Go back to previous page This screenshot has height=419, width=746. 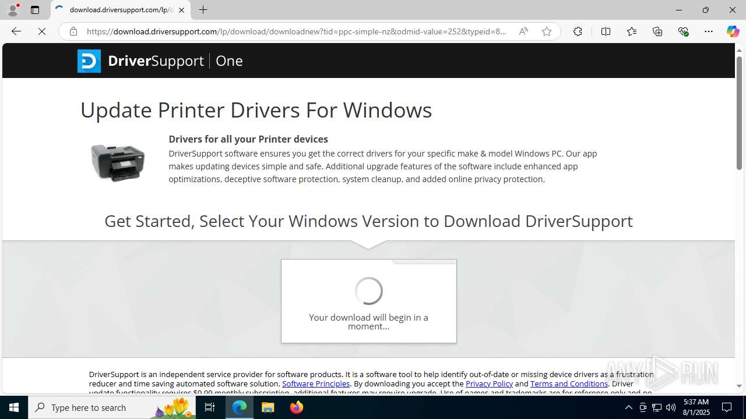click(x=16, y=31)
